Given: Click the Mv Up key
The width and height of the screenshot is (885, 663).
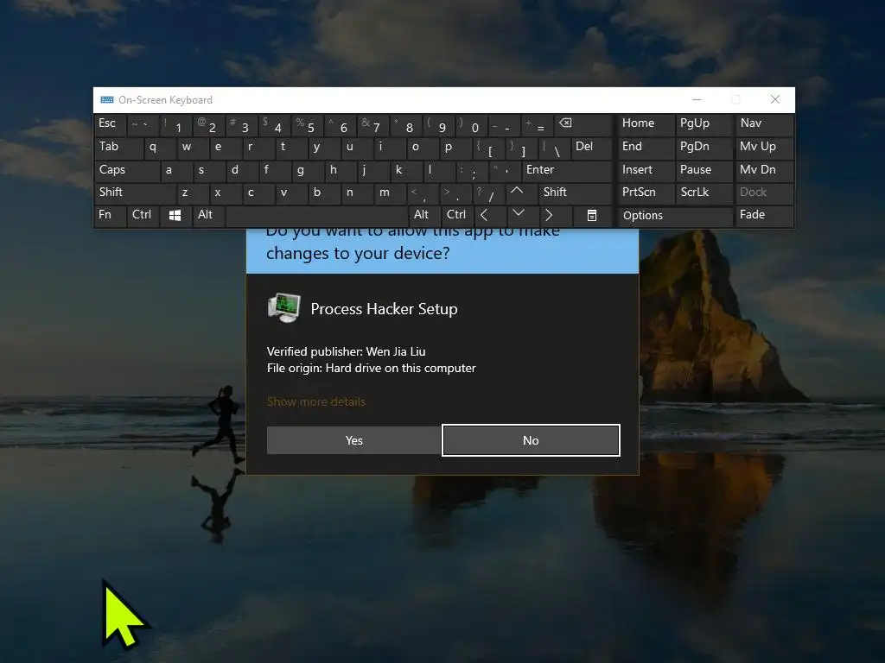Looking at the screenshot, I should (764, 147).
